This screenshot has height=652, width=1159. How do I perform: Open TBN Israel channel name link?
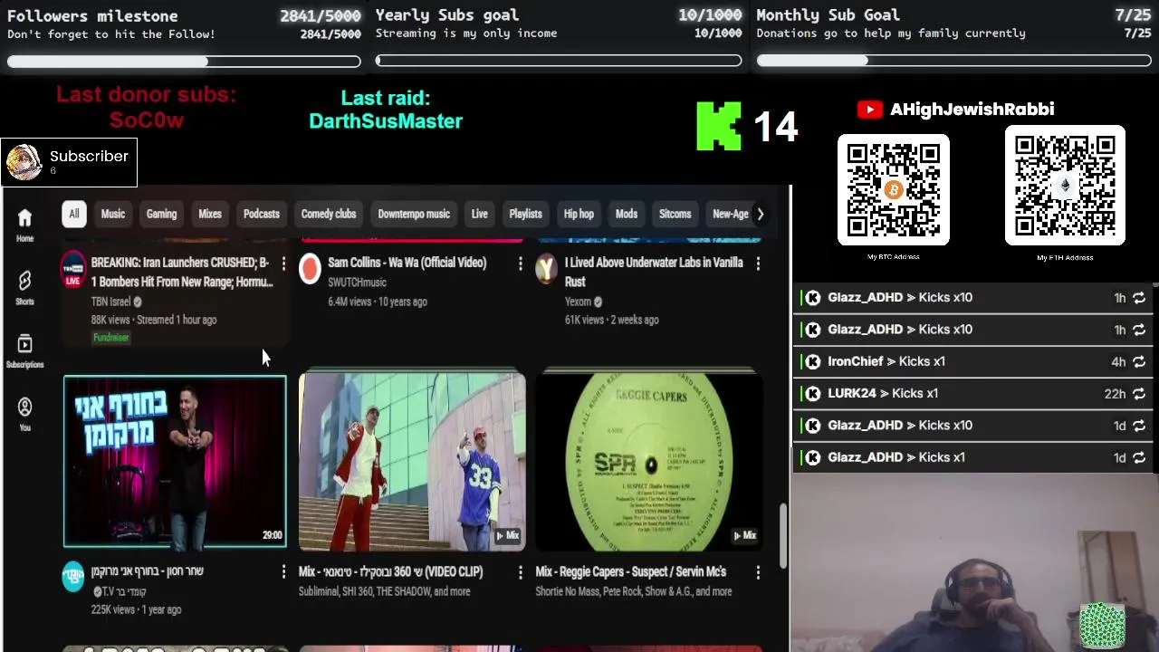click(111, 302)
